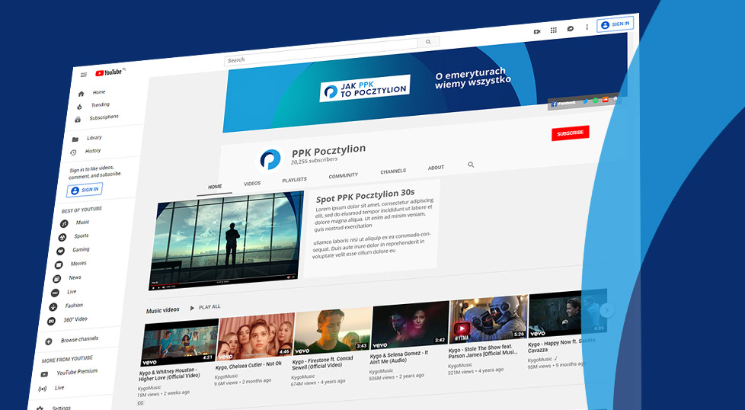Screen dimensions: 745x410
Task: Switch to the COMMUNITY tab
Action: 343,176
